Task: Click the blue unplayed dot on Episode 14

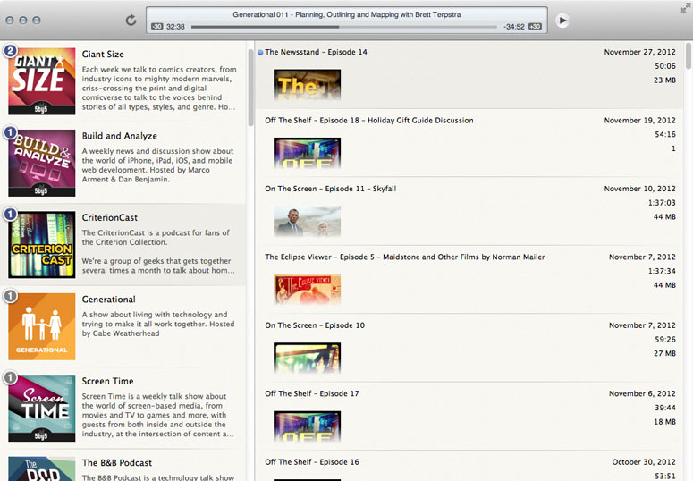Action: point(260,52)
